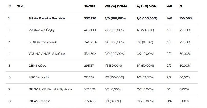Viewport: 207px width, 108px height.
Task: Select BK ŠK UMB Banská Bystrica
Action: point(50,89)
